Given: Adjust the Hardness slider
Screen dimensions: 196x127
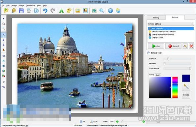Looking at the screenshot, I should (177, 64).
